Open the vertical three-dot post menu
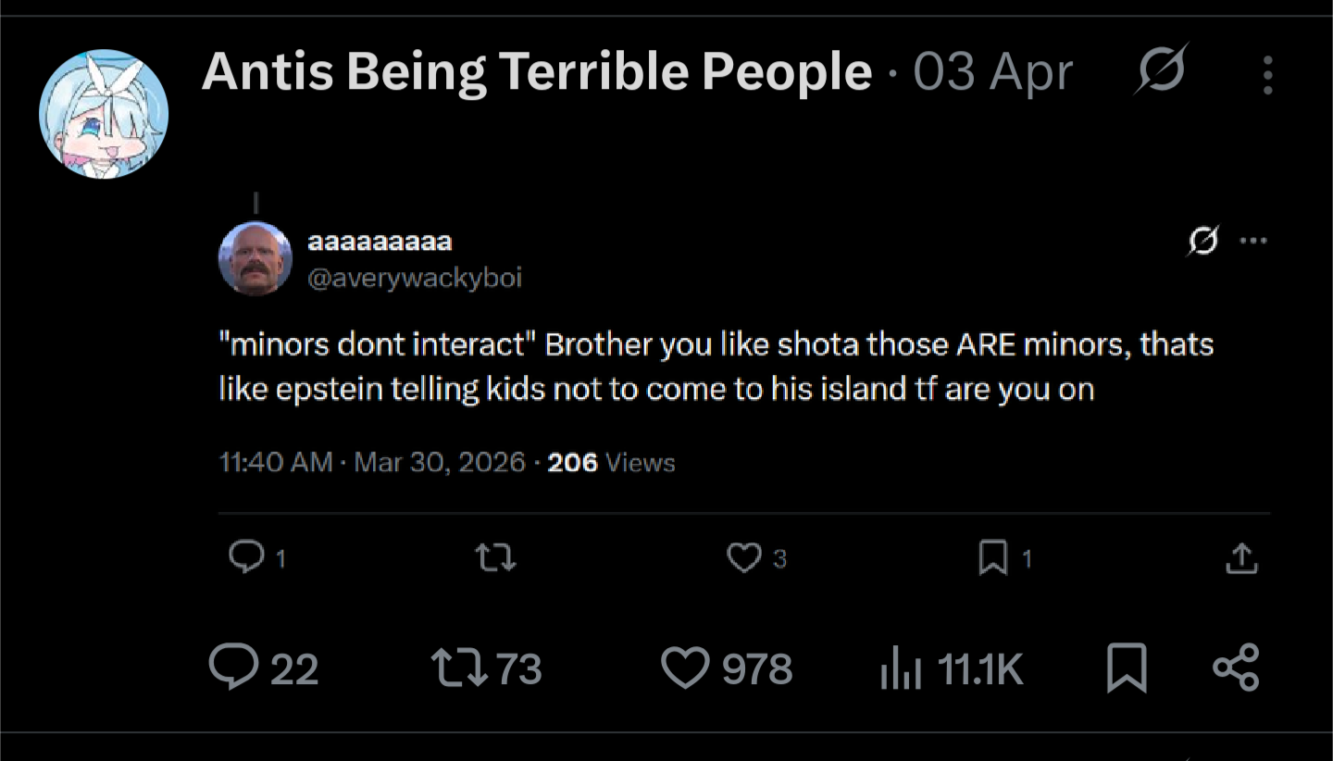This screenshot has width=1333, height=761. point(1267,75)
